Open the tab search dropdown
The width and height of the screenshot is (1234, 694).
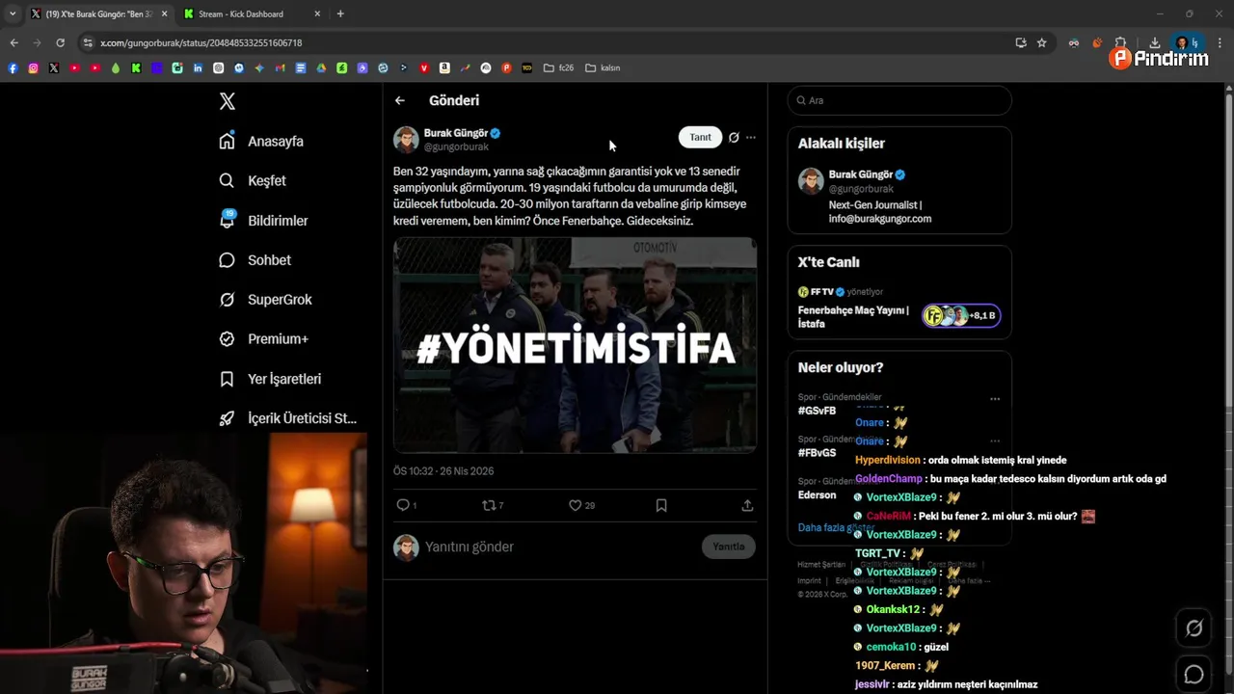coord(13,14)
